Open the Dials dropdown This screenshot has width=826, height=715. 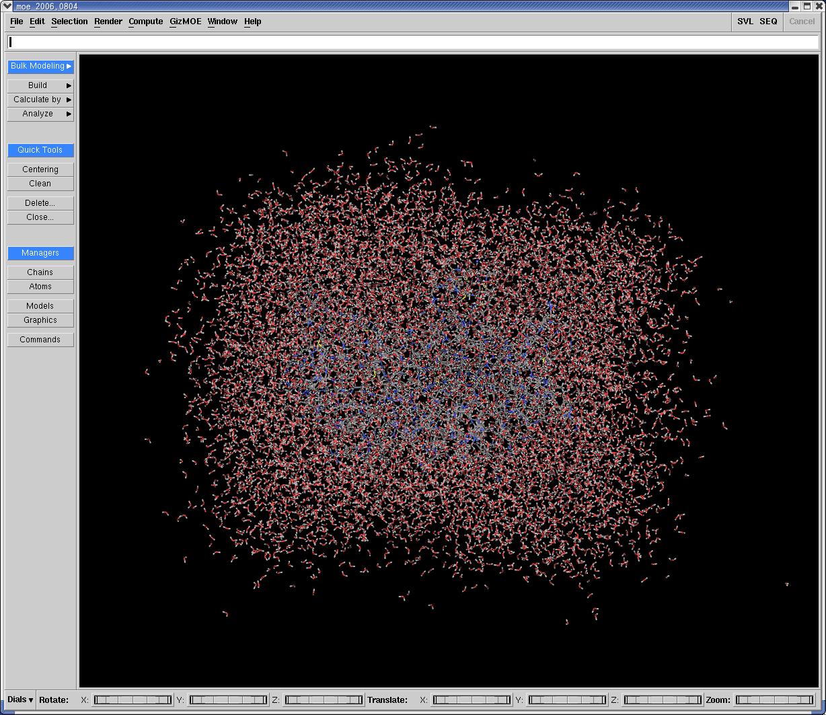point(20,700)
